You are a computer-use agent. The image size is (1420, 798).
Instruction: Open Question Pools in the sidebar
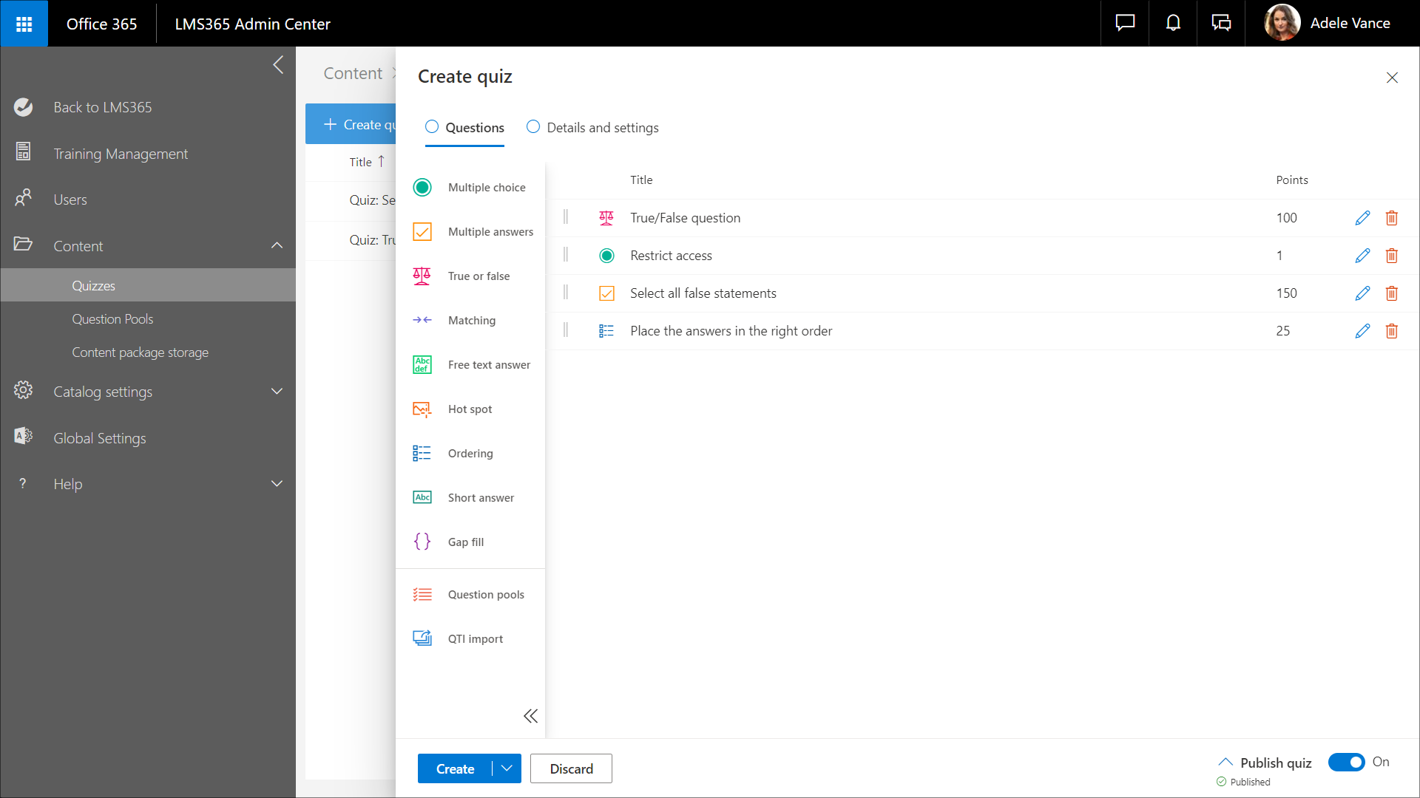[x=112, y=319]
